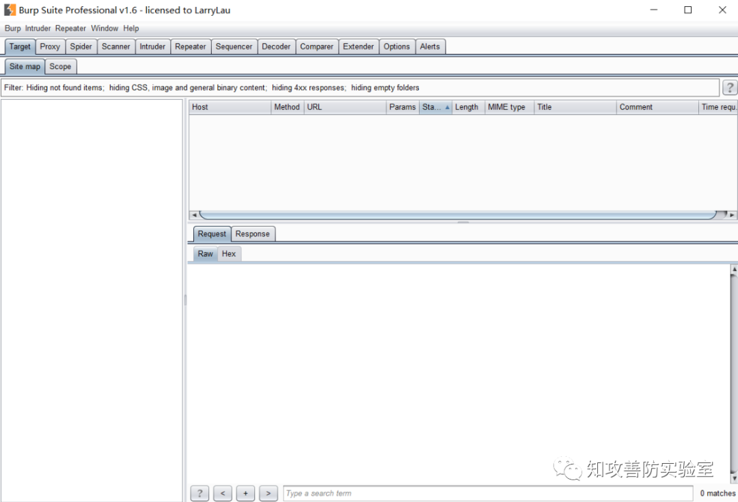Select the Request tab
Image resolution: width=738 pixels, height=502 pixels.
(x=212, y=234)
